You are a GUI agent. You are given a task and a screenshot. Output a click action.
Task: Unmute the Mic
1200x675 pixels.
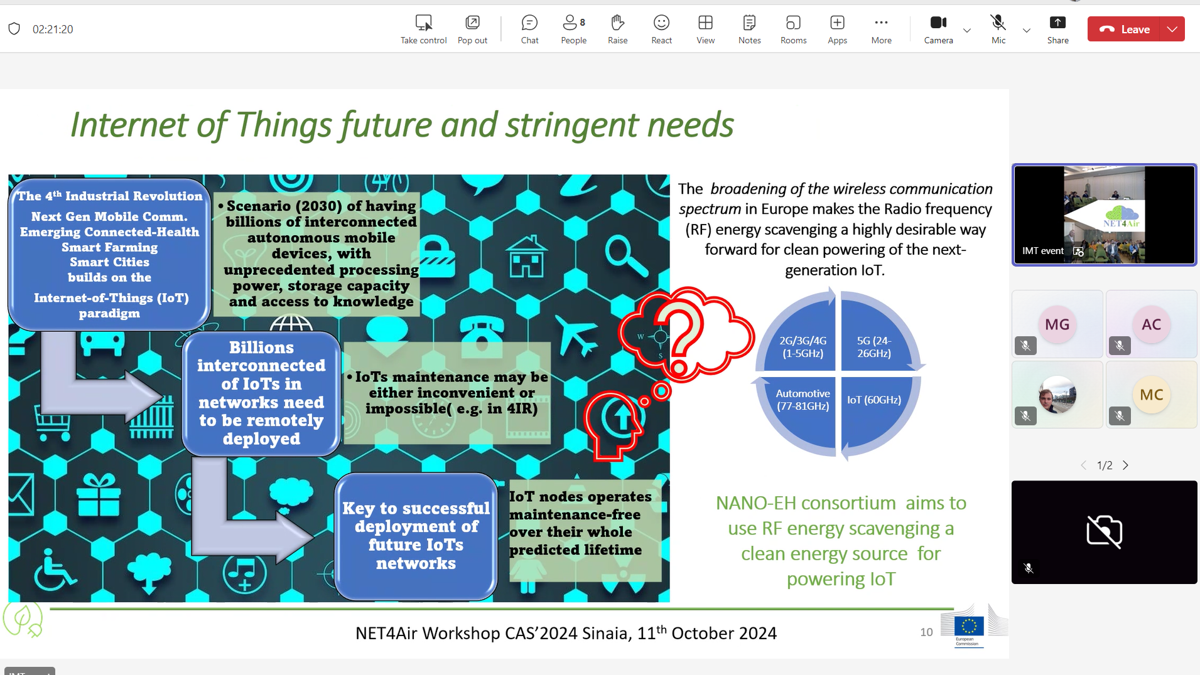998,29
